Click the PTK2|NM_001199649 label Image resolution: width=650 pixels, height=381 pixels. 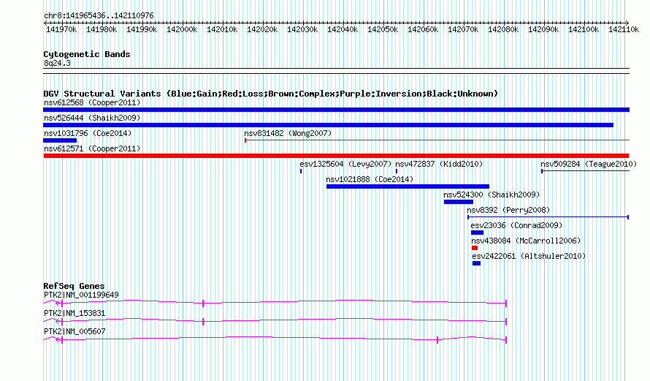81,295
